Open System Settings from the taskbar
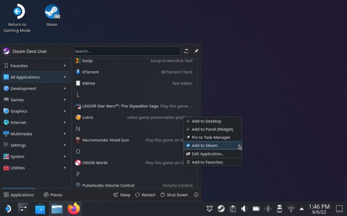Image resolution: width=347 pixels, height=216 pixels. [x=23, y=208]
